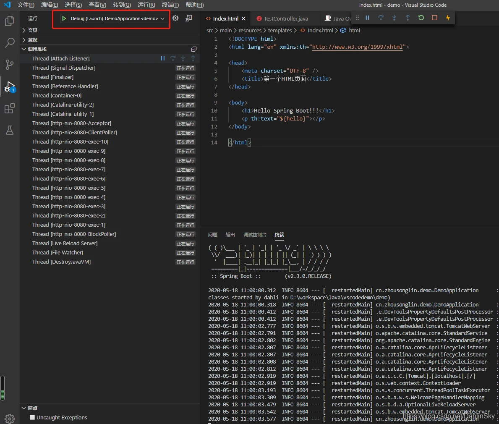Click the main breadcrumb segment

pos(226,30)
